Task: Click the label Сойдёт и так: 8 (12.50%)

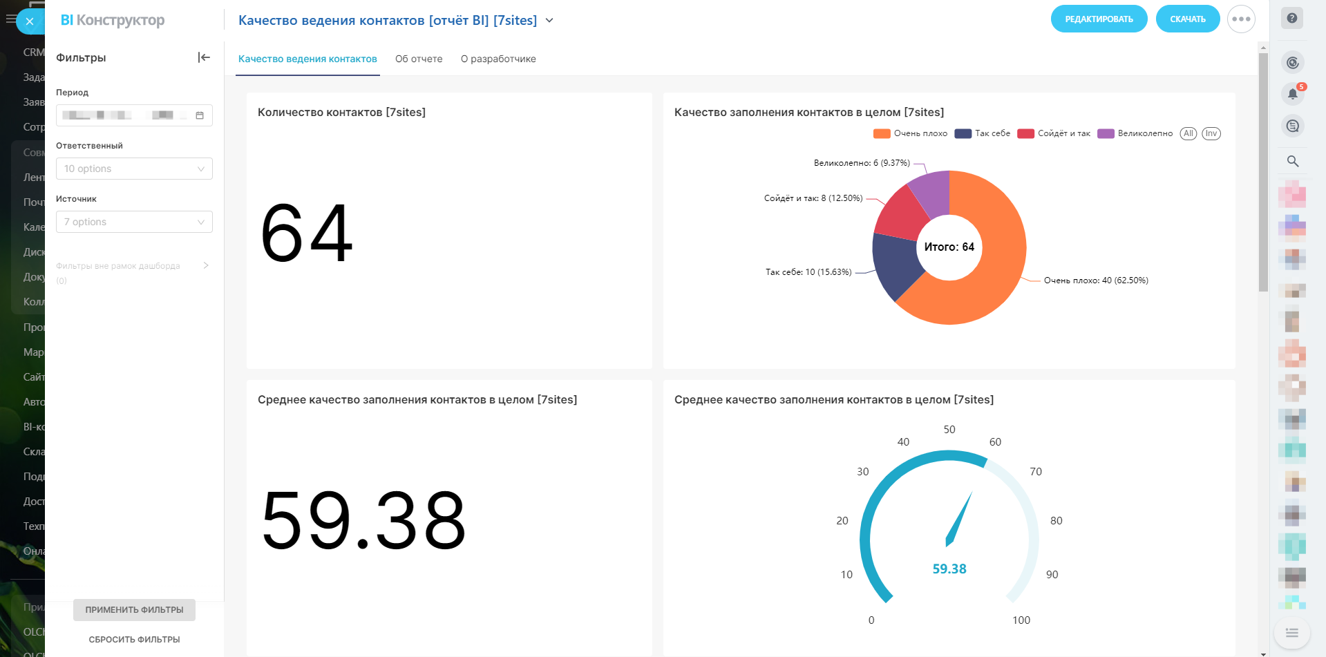Action: pyautogui.click(x=813, y=198)
